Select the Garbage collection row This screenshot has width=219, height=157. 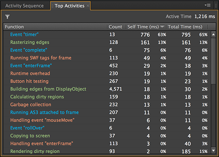click(x=107, y=105)
